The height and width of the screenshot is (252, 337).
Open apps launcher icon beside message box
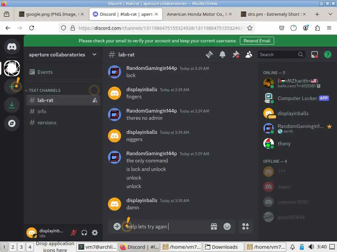[x=246, y=226]
